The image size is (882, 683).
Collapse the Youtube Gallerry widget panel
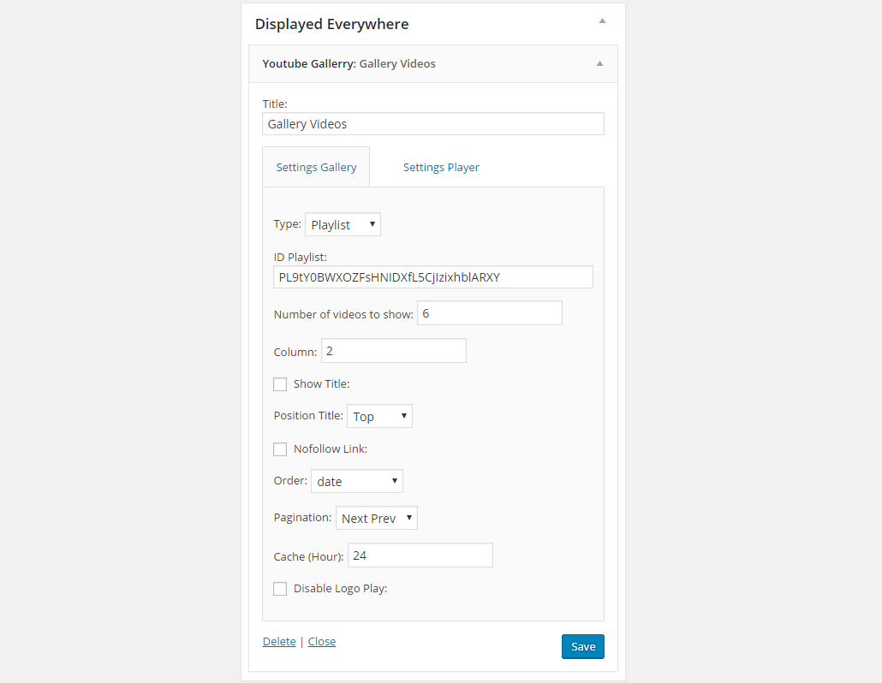pyautogui.click(x=599, y=63)
